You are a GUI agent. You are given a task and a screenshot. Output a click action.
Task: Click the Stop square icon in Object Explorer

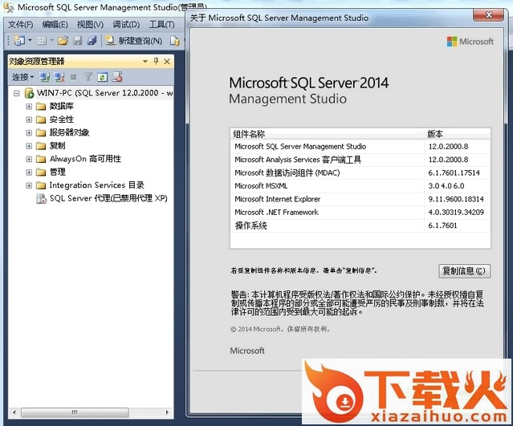(x=74, y=77)
